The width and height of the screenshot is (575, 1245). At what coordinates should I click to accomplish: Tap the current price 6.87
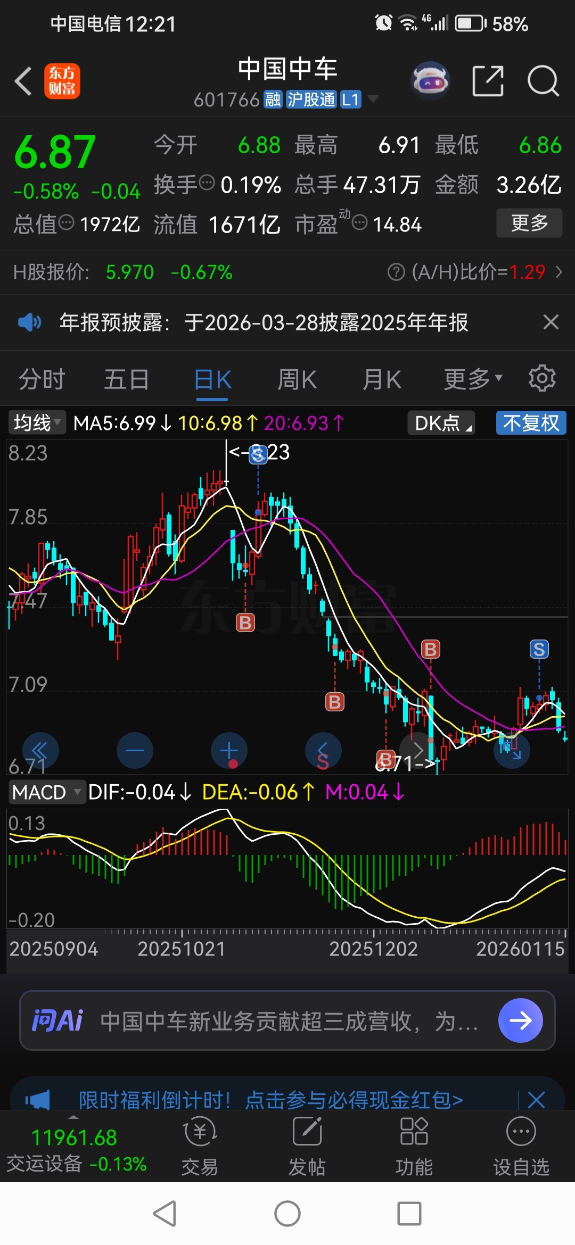pos(55,152)
